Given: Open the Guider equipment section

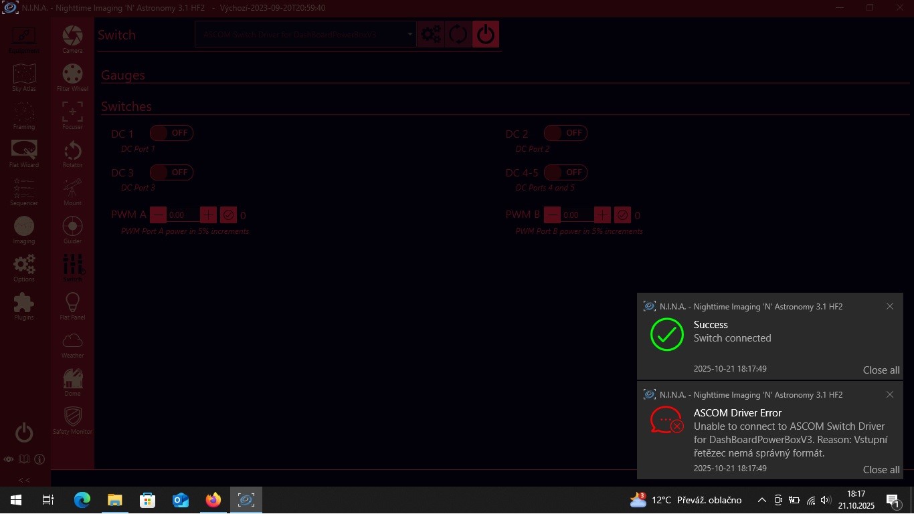Looking at the screenshot, I should point(72,229).
